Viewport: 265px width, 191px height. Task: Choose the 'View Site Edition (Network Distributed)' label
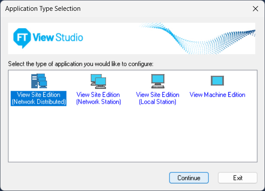click(38, 99)
